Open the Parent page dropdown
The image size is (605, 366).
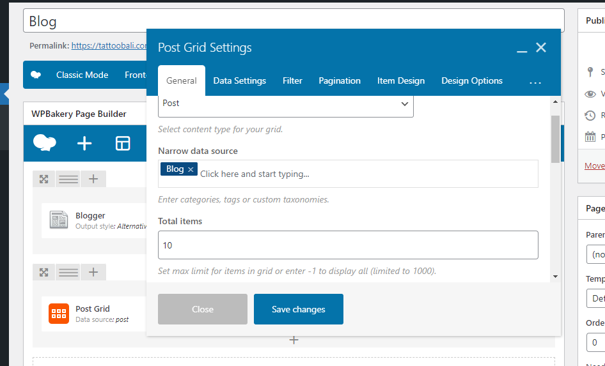[x=596, y=254]
